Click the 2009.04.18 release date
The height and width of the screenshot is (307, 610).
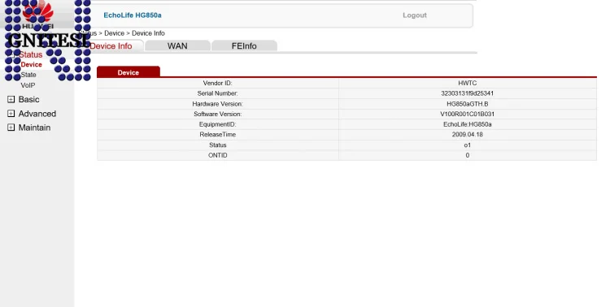tap(467, 135)
